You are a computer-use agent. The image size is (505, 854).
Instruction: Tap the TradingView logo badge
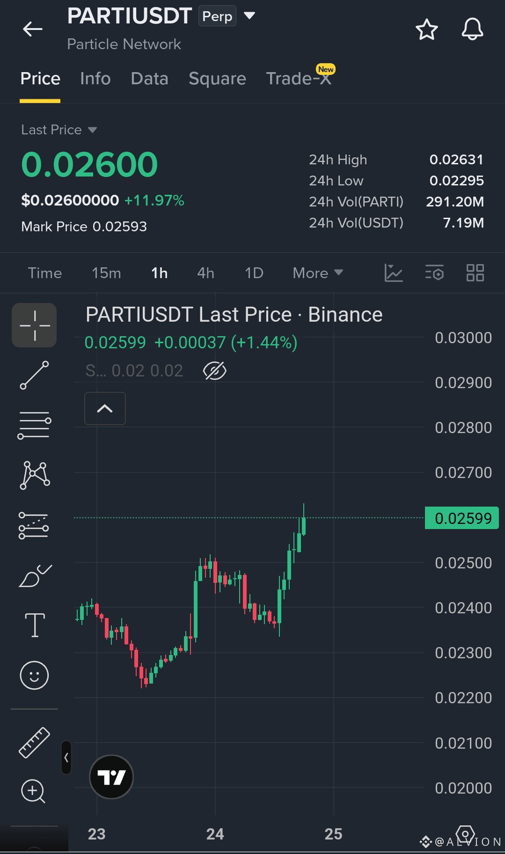(111, 777)
